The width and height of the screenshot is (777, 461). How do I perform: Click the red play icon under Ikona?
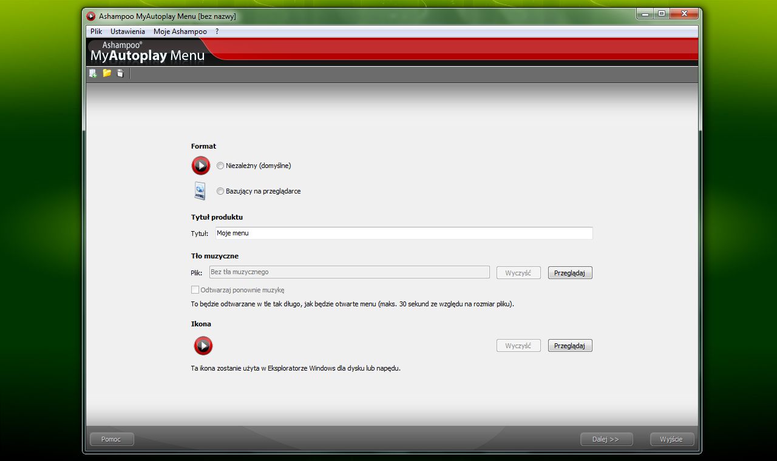point(203,346)
